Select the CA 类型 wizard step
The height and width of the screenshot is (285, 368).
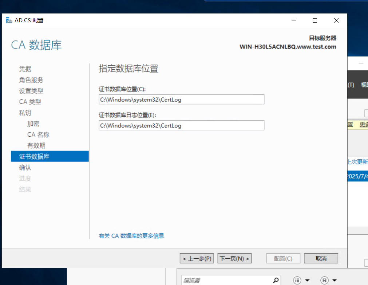pyautogui.click(x=30, y=102)
